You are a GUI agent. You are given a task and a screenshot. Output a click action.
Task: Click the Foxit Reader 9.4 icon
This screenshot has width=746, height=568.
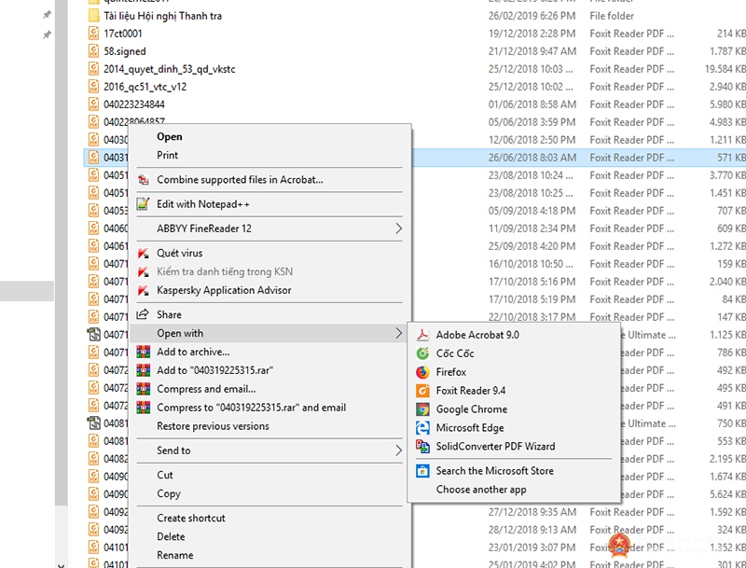pos(422,391)
